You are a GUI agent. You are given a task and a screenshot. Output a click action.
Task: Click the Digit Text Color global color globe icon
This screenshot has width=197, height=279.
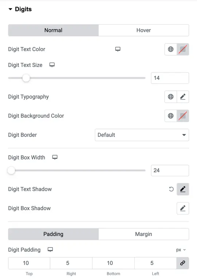(x=171, y=49)
